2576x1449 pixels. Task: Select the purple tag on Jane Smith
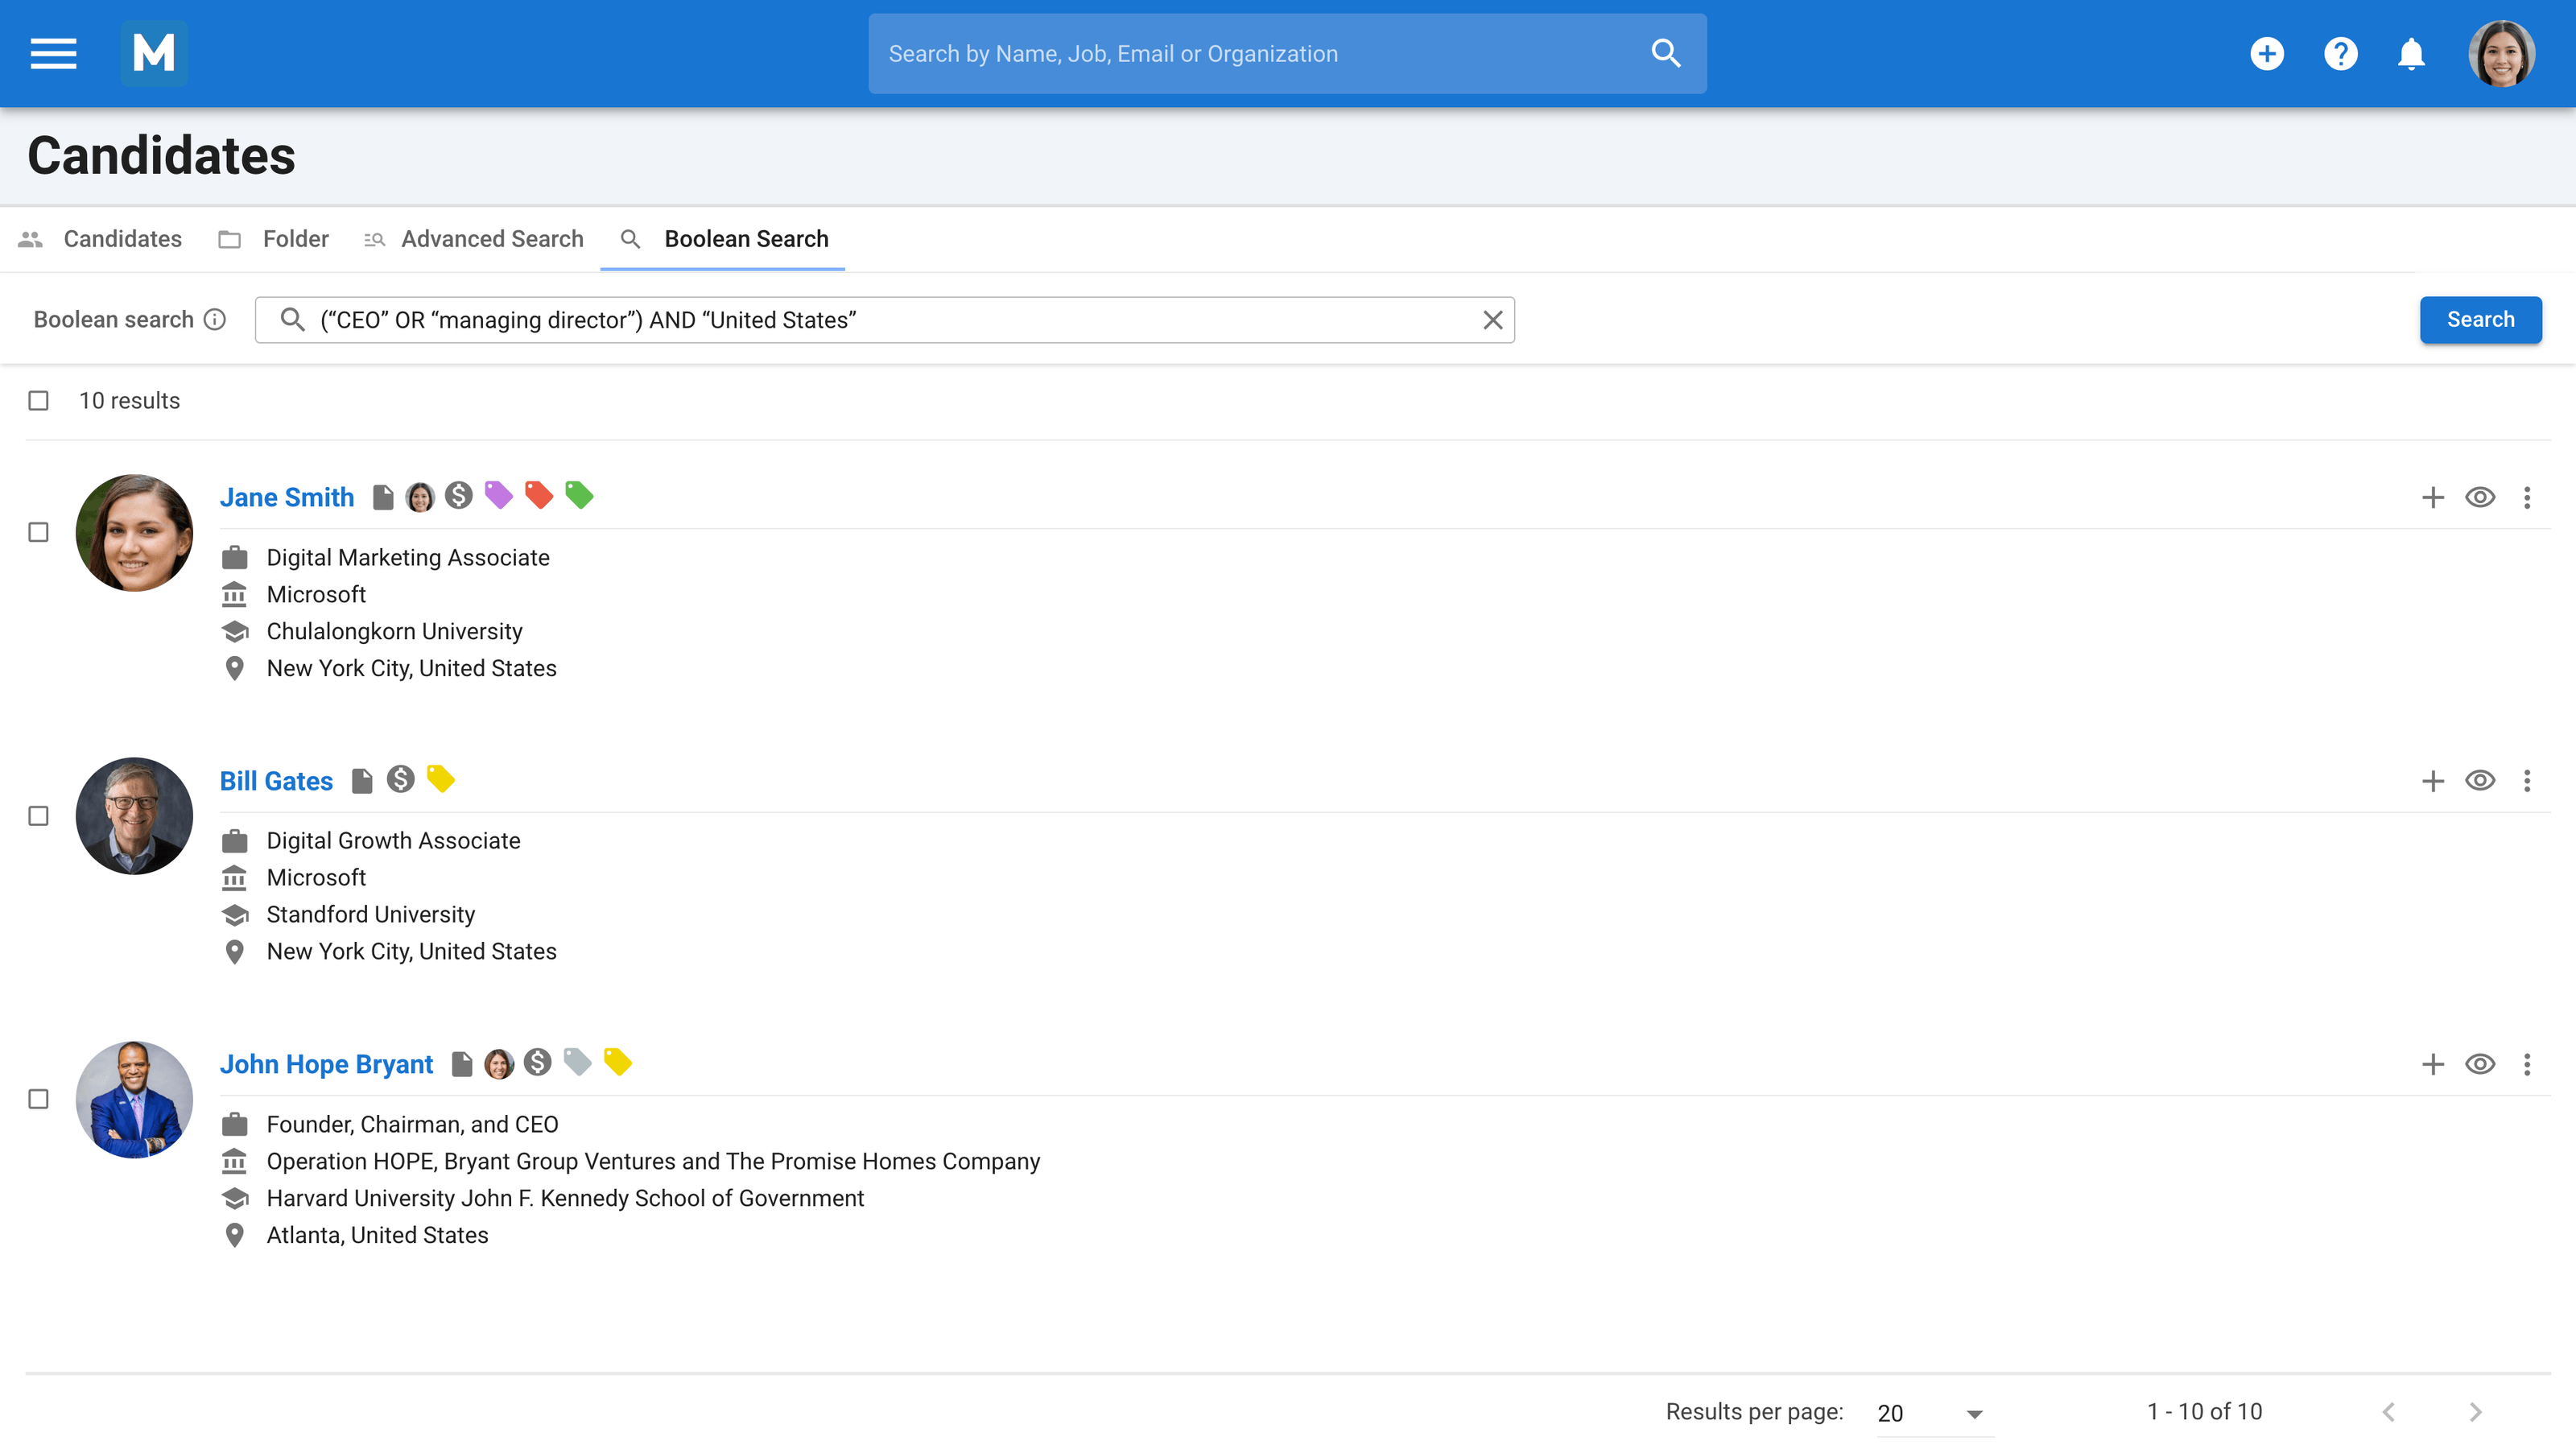(x=499, y=494)
